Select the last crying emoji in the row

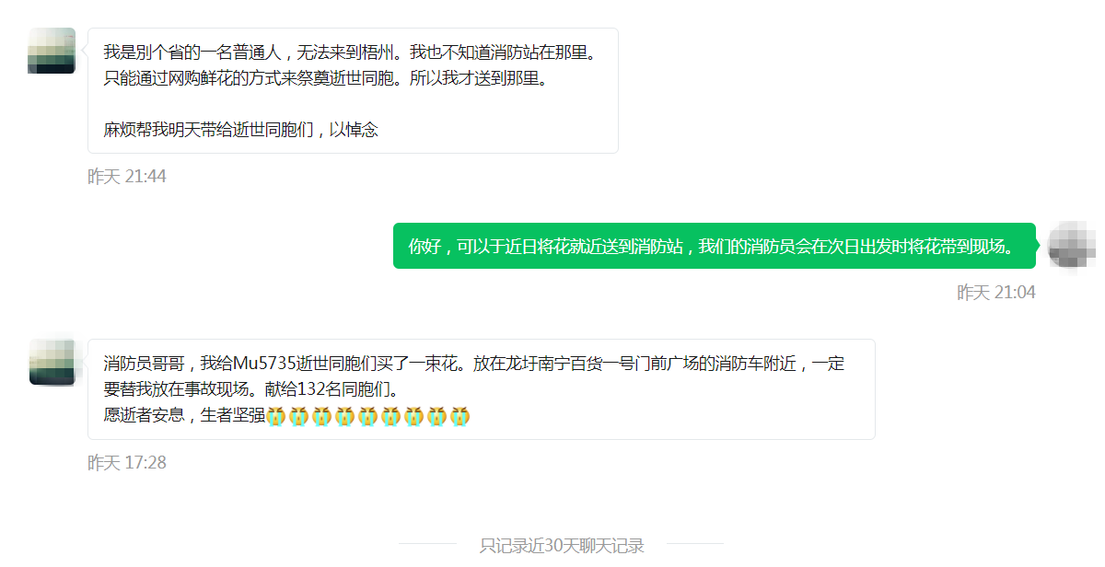pos(460,415)
